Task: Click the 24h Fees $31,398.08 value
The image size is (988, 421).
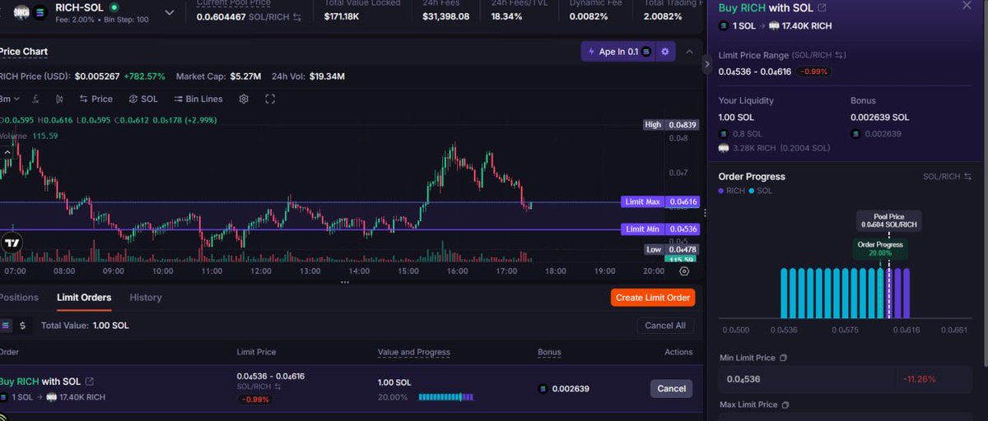Action: tap(446, 16)
